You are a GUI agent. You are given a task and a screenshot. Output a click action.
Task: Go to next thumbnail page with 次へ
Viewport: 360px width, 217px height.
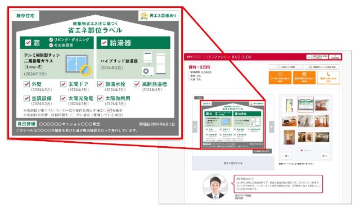coord(325,156)
